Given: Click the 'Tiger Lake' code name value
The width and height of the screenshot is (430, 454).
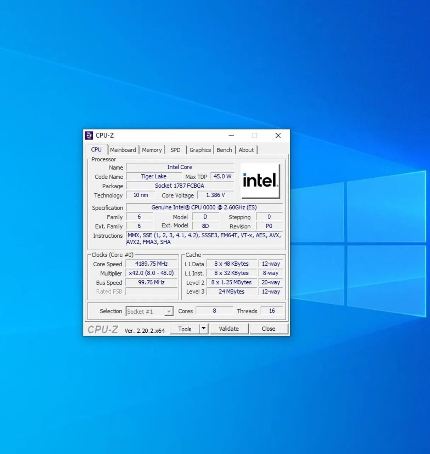Looking at the screenshot, I should (154, 176).
